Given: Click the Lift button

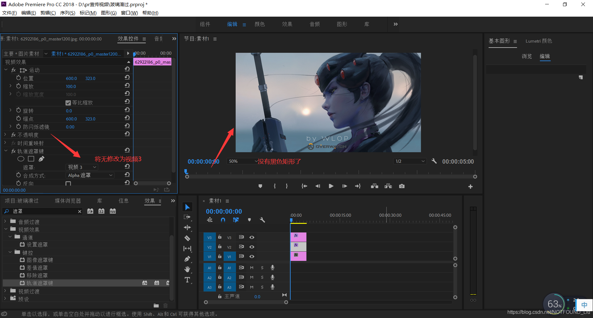Looking at the screenshot, I should tap(375, 186).
